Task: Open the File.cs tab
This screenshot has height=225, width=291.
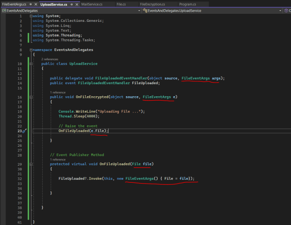Action: pos(121,4)
